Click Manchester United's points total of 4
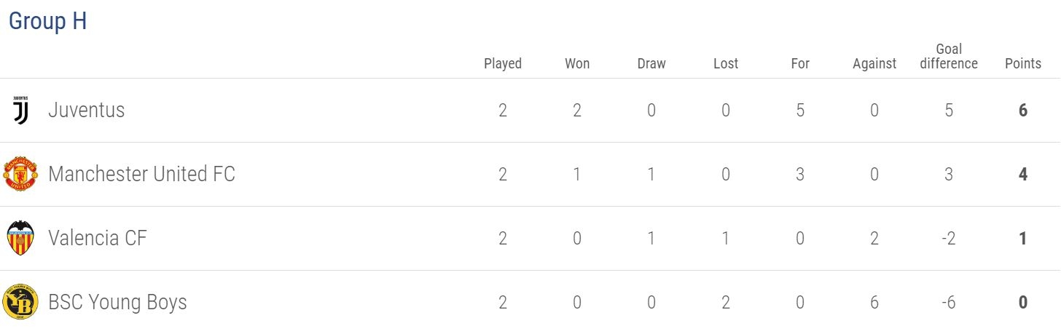This screenshot has height=334, width=1061. (x=1023, y=175)
